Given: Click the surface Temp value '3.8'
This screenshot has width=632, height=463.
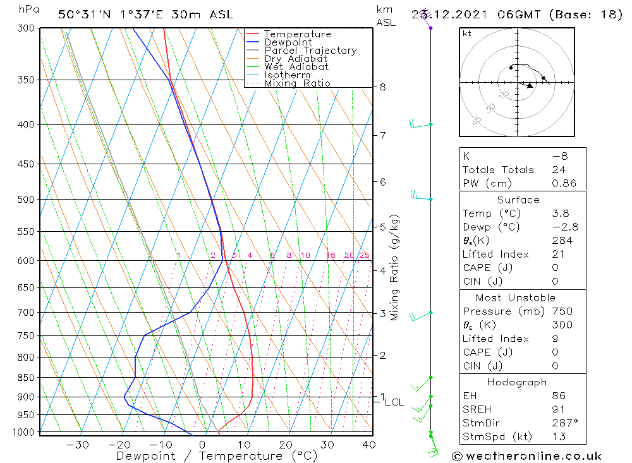Looking at the screenshot, I should tap(560, 213).
